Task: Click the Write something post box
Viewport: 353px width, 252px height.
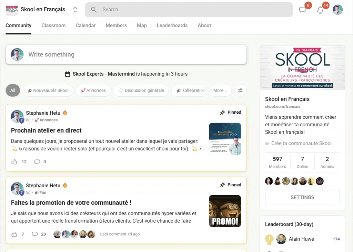Action: click(x=126, y=54)
